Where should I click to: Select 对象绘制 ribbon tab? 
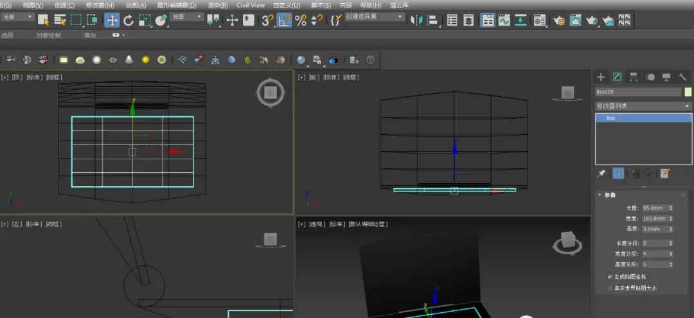click(x=49, y=35)
